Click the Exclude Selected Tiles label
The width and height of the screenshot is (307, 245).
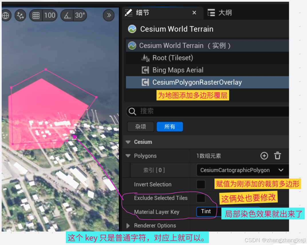(161, 198)
